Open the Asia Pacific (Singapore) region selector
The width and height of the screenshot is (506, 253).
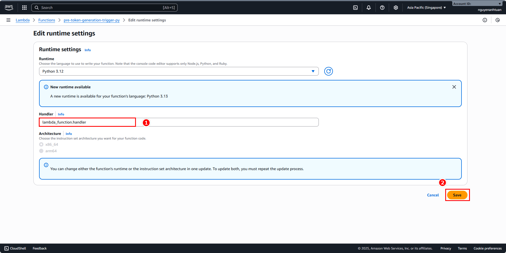tap(426, 8)
